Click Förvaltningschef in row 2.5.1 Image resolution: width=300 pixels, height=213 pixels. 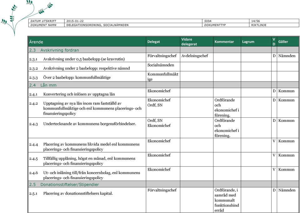162,190
